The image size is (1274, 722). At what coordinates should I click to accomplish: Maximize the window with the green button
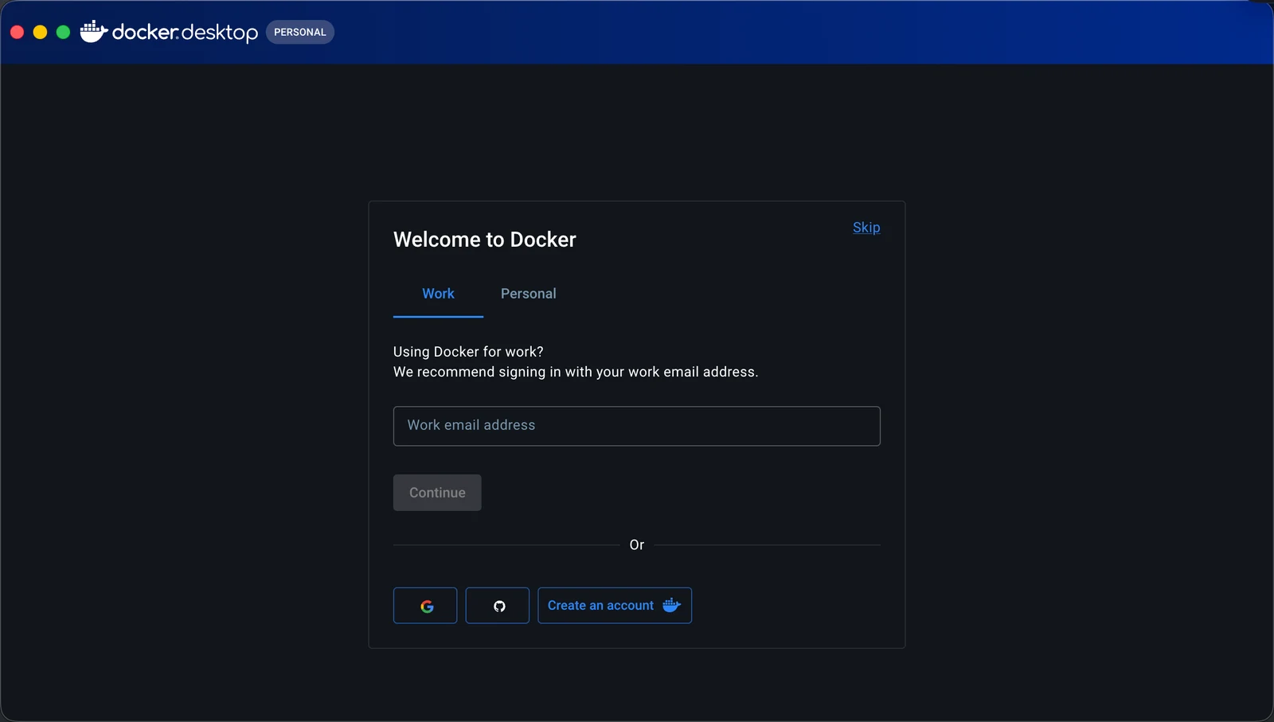[63, 32]
